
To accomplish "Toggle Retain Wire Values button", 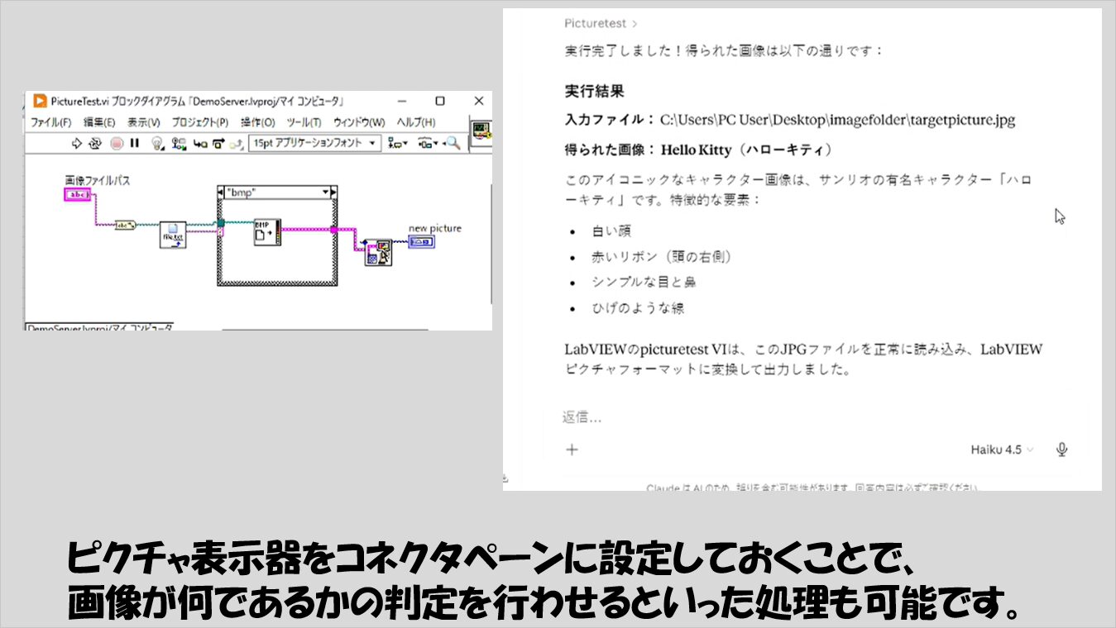I will point(179,144).
